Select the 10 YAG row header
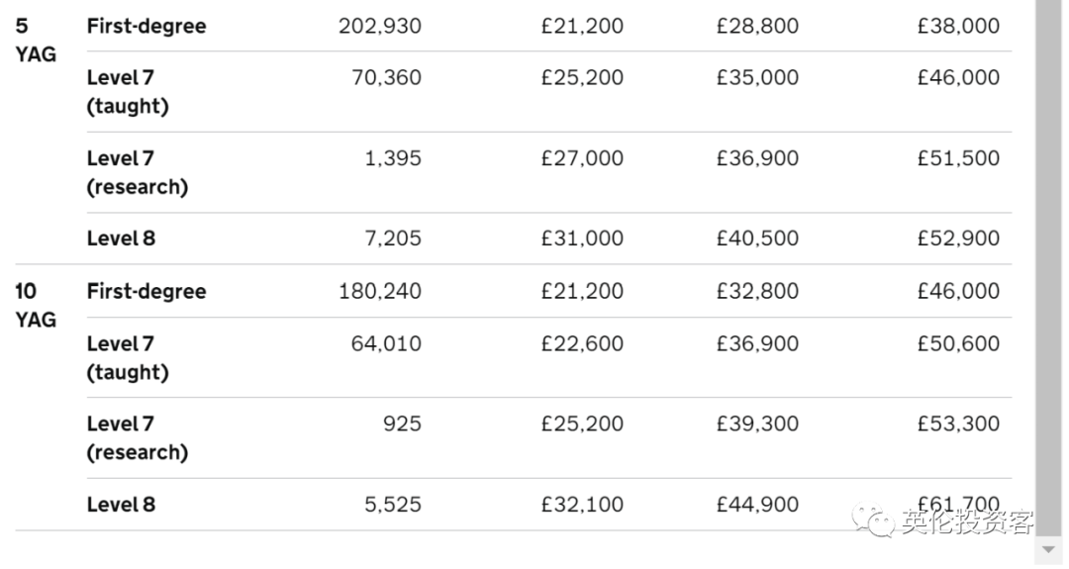Screen dimensions: 1069x569 [36, 306]
